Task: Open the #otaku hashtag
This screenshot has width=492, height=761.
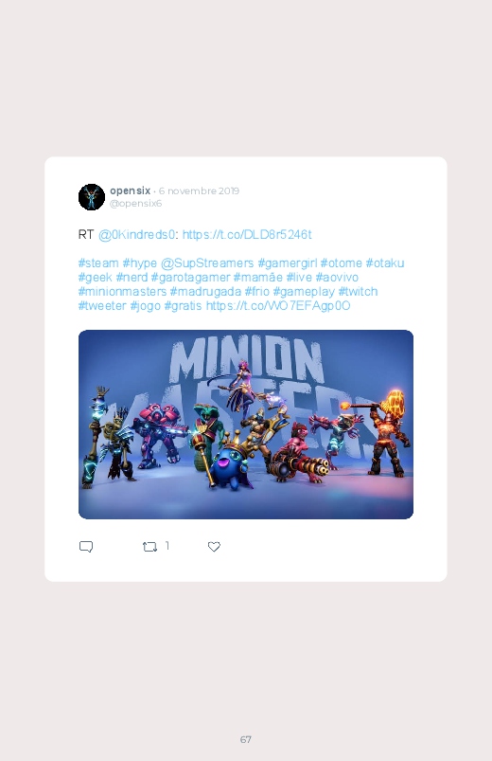Action: (x=385, y=263)
